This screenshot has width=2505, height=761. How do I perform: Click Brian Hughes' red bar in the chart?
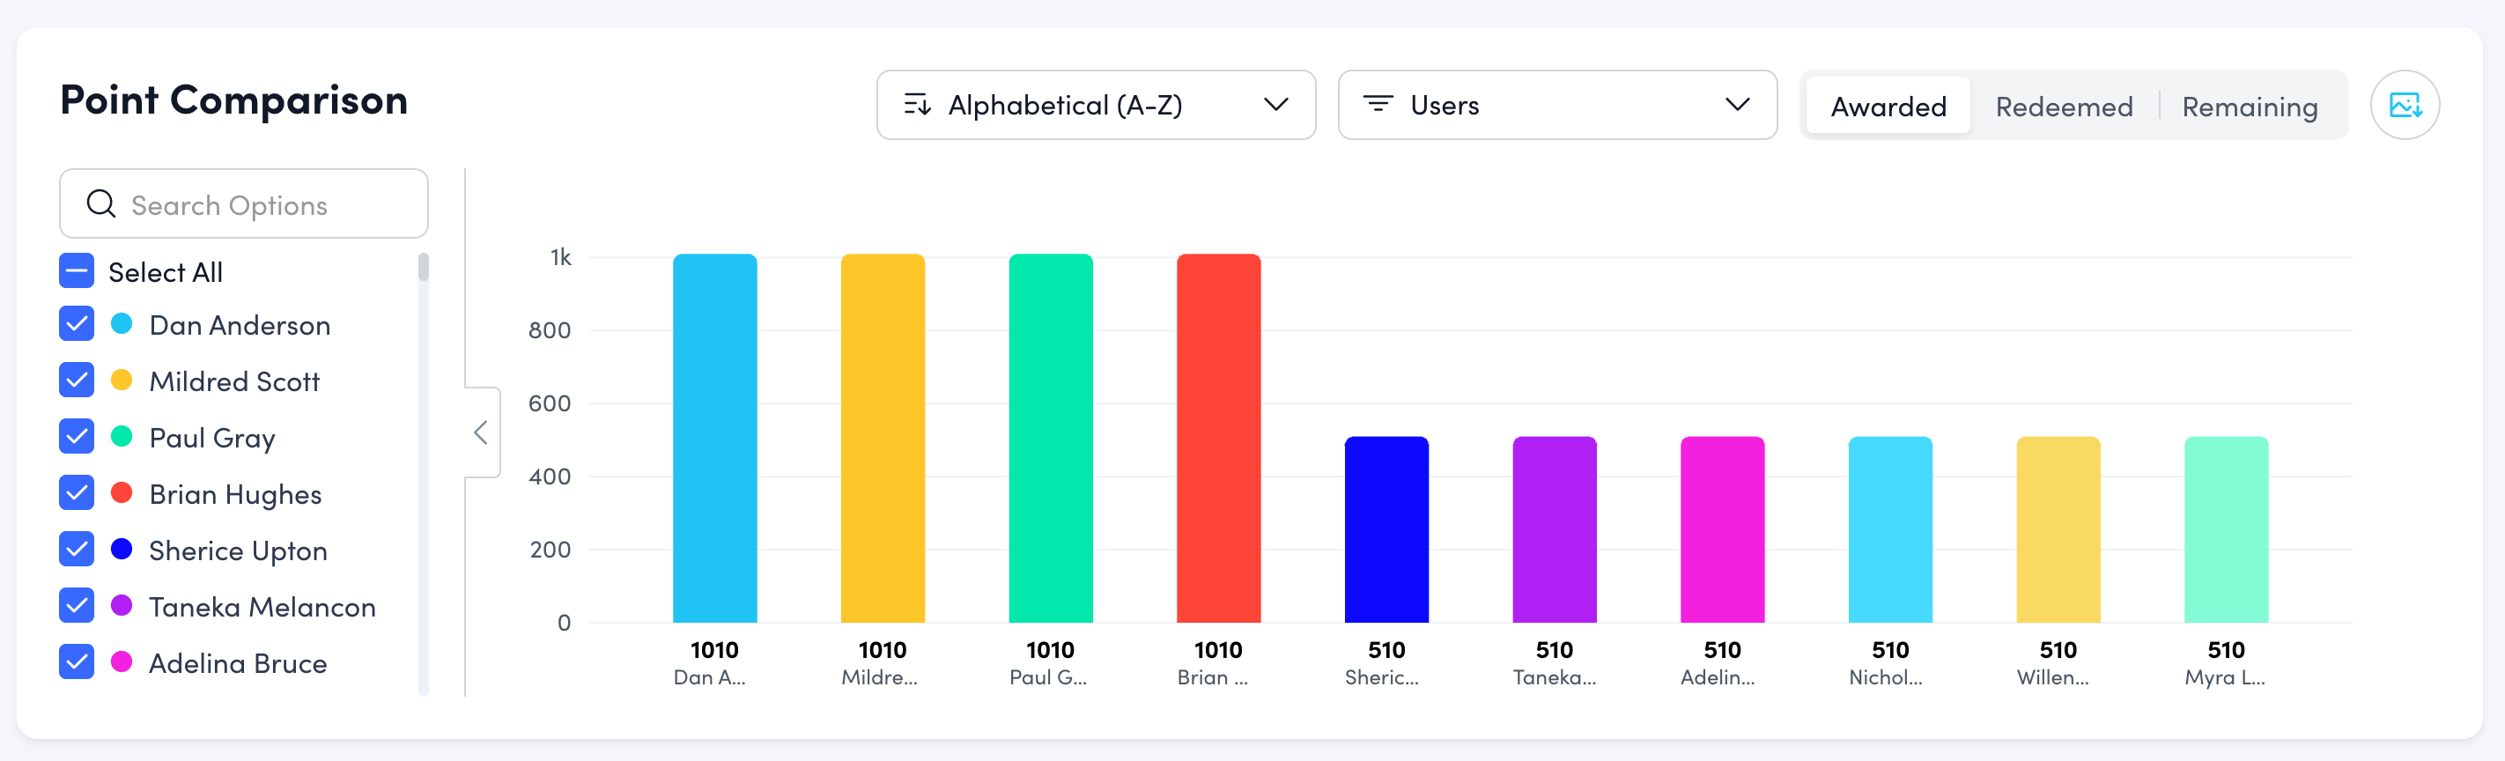point(1217,438)
